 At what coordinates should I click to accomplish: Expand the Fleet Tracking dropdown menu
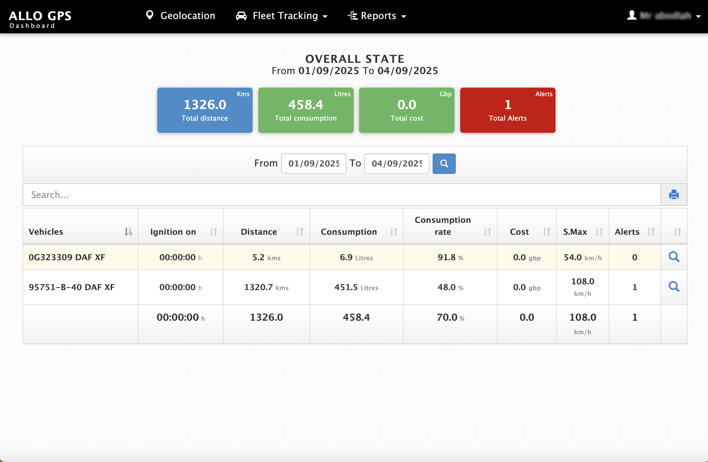[x=282, y=16]
